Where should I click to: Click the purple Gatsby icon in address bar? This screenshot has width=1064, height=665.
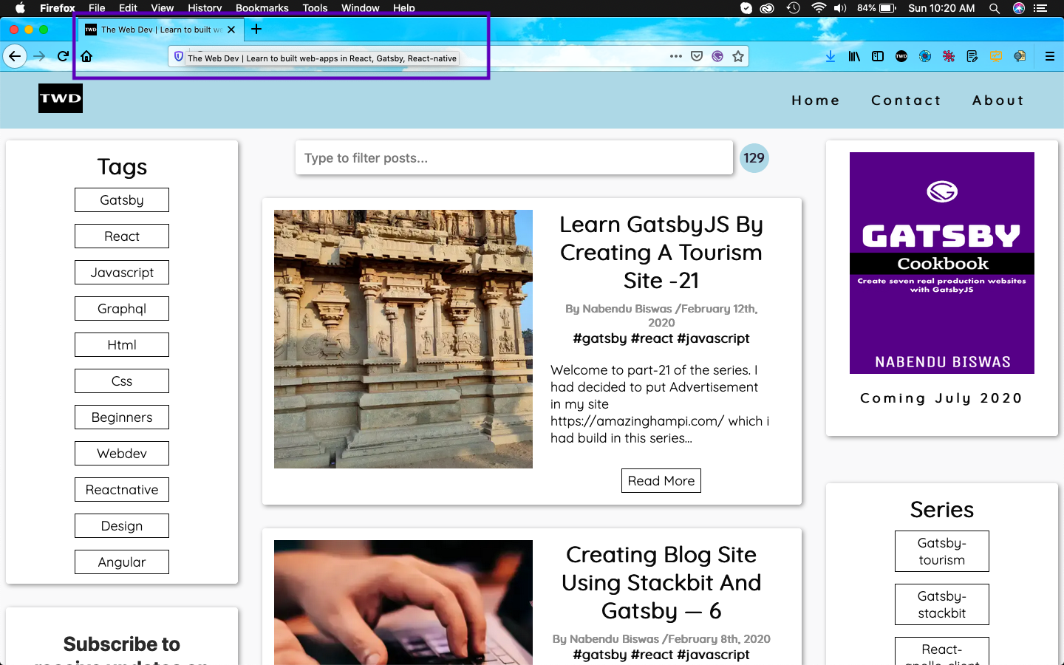pyautogui.click(x=717, y=56)
